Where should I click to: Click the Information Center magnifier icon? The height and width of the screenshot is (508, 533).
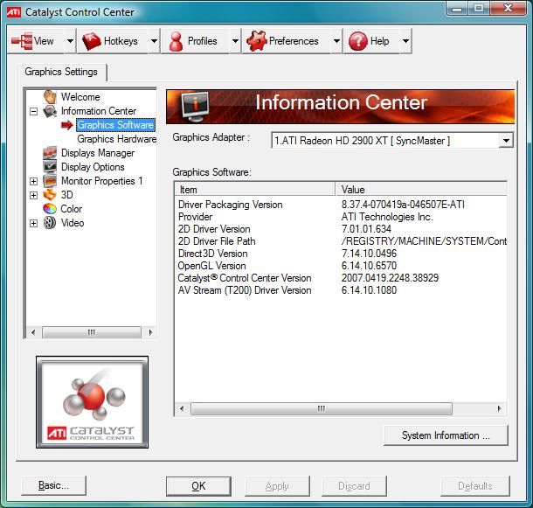coord(50,111)
